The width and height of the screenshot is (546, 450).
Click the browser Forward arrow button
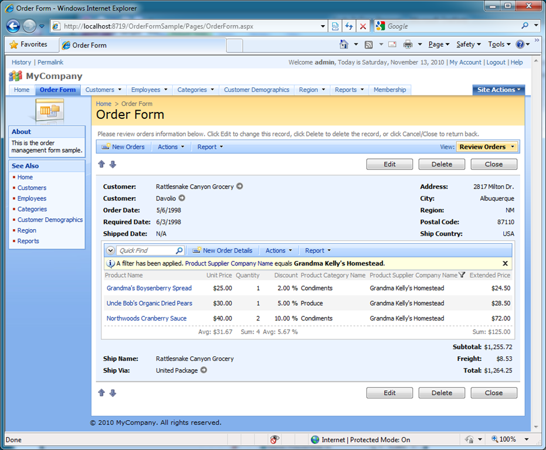click(x=29, y=26)
